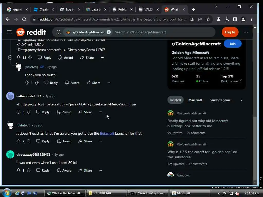The image size is (263, 197).
Task: Click the Log In button
Action: pyautogui.click(x=230, y=32)
